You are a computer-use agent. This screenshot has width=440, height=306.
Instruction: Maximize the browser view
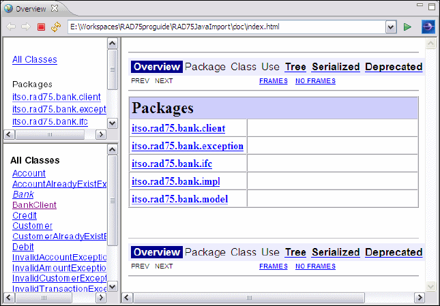tap(432, 6)
